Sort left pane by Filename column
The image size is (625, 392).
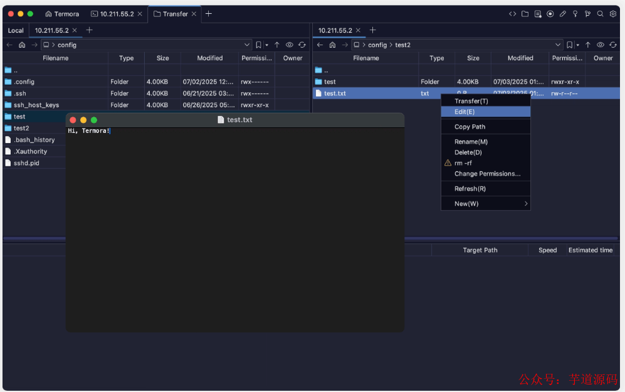point(55,58)
